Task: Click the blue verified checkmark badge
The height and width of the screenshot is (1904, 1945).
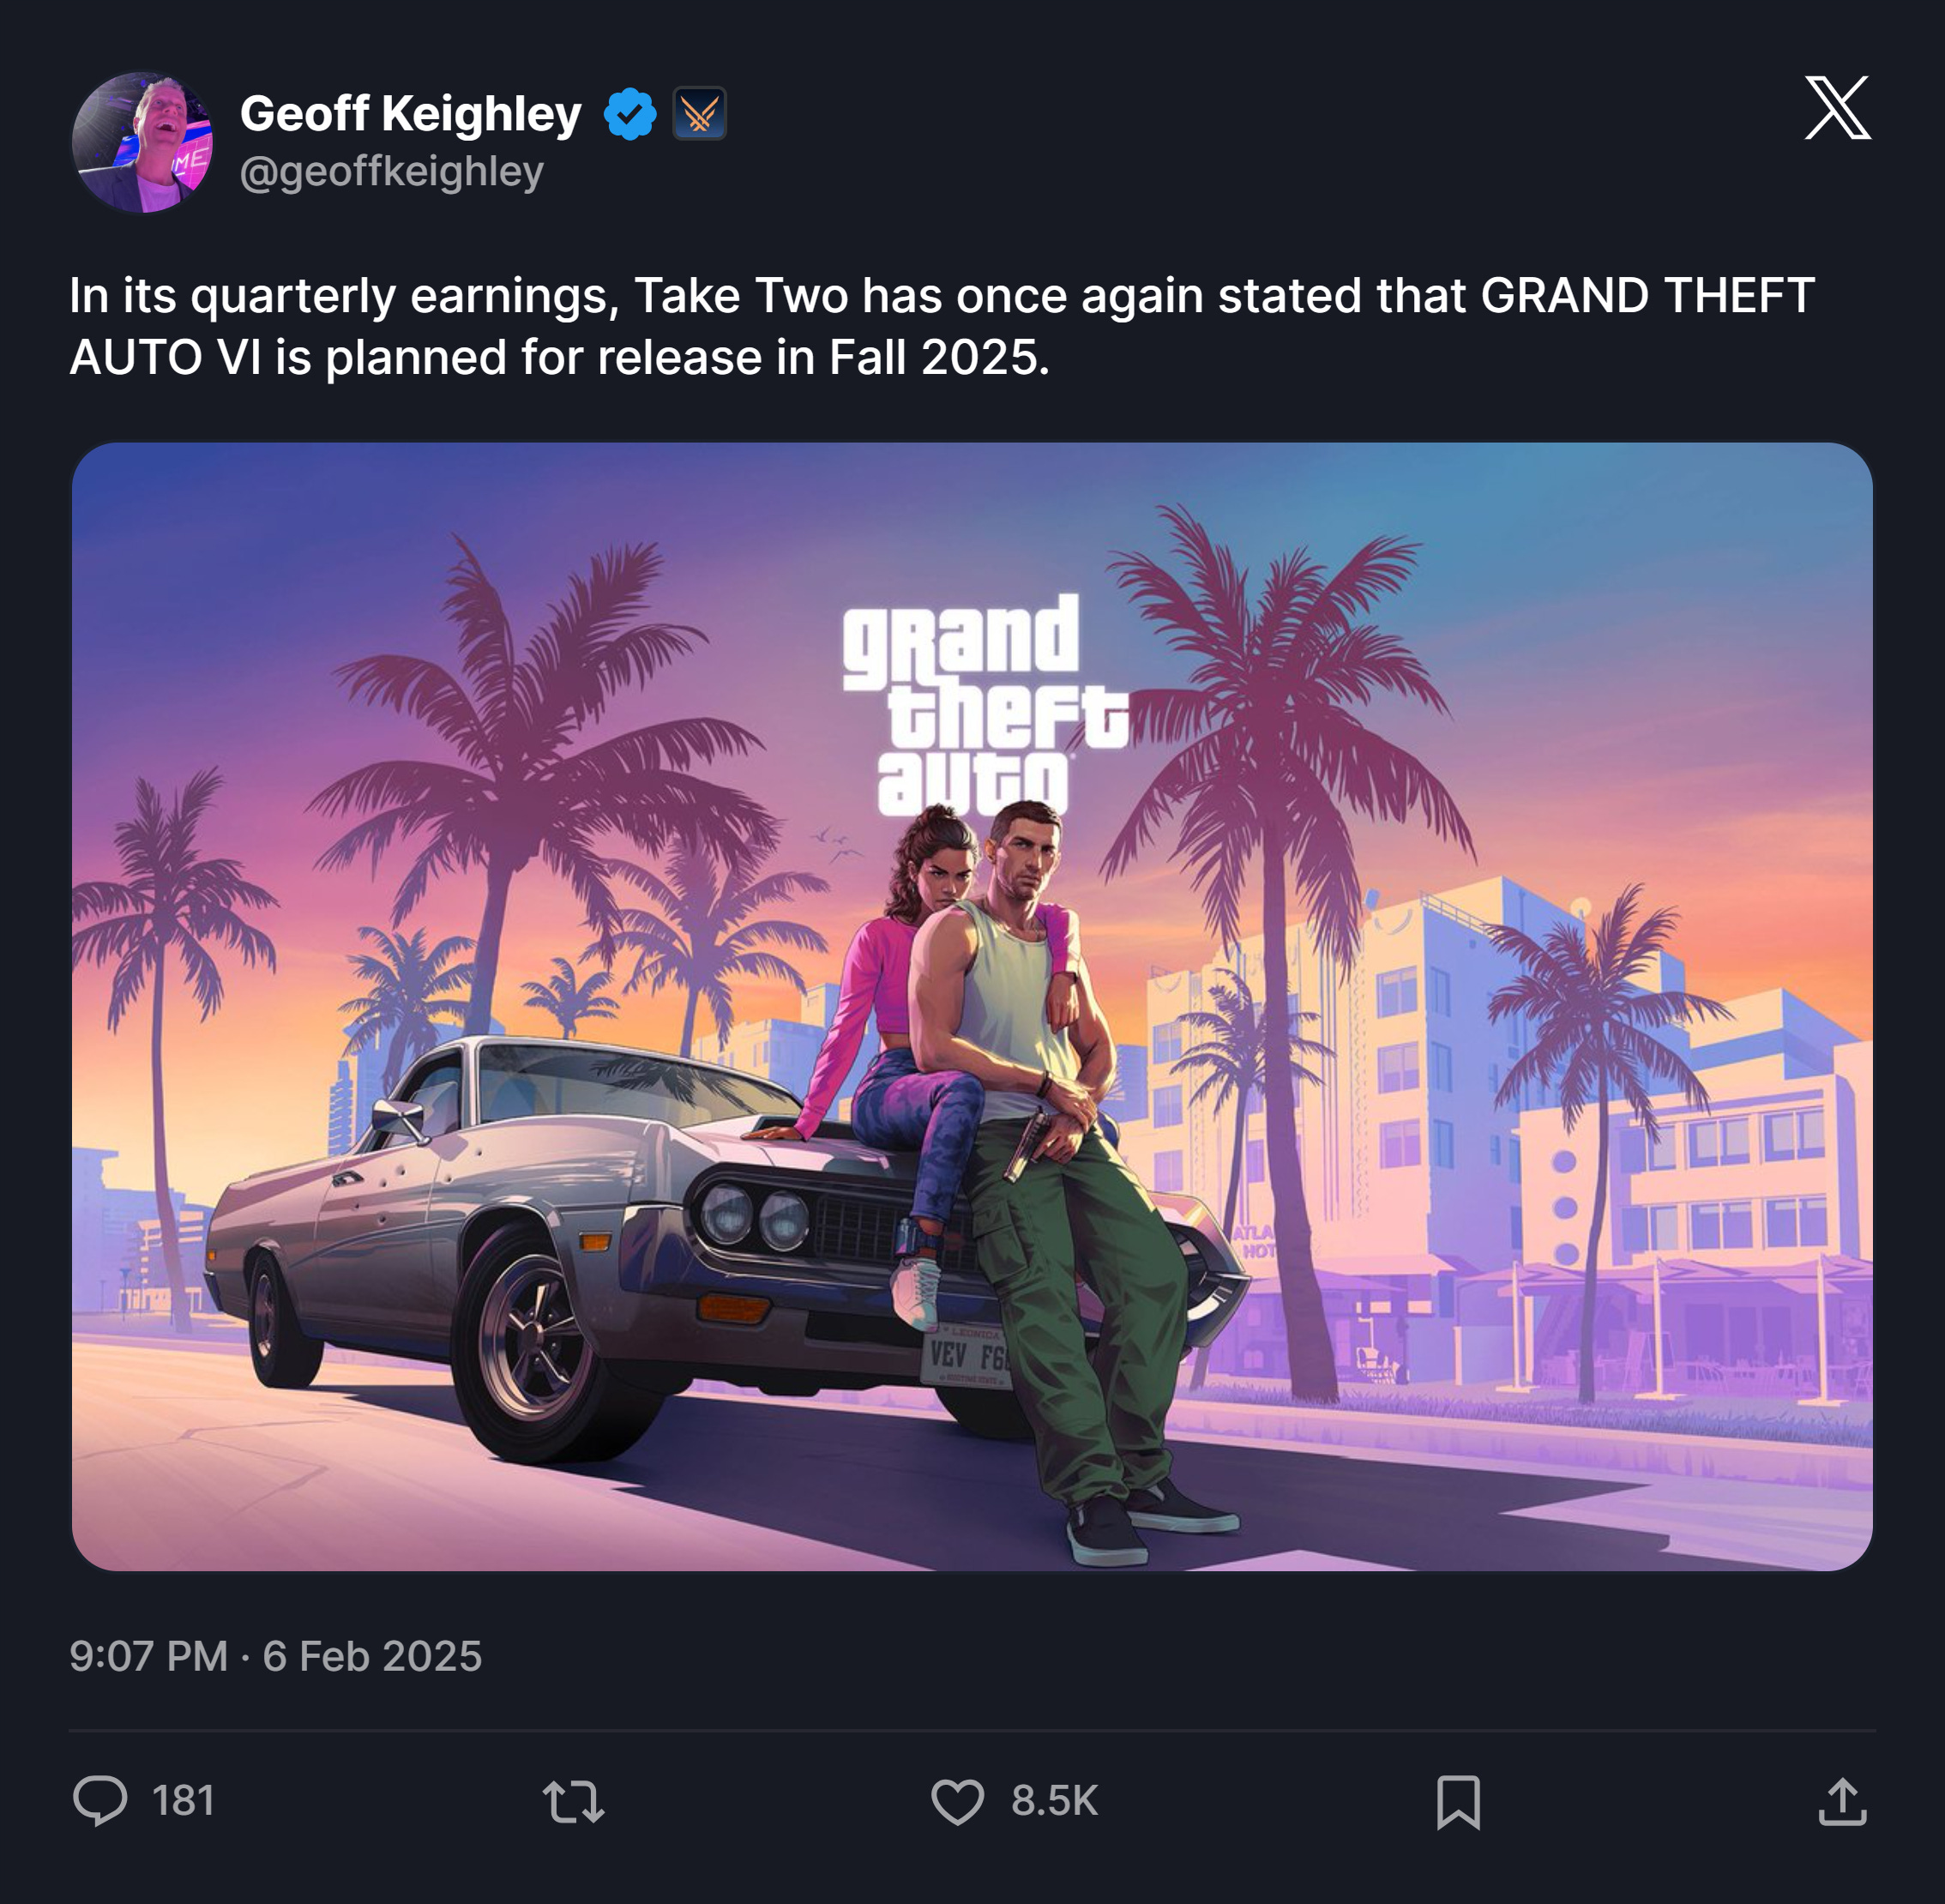Action: coord(630,113)
